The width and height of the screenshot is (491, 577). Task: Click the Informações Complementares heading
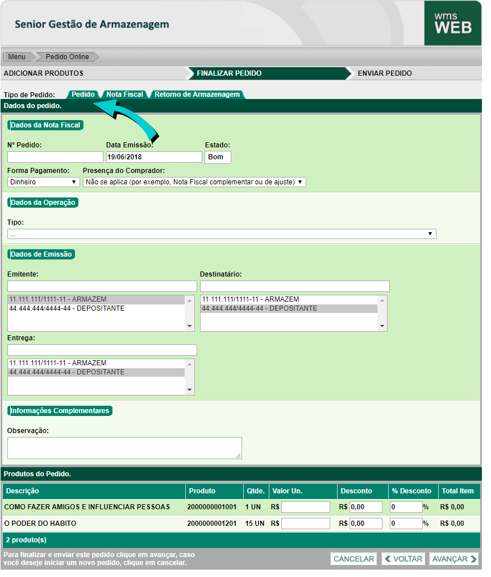click(x=60, y=411)
